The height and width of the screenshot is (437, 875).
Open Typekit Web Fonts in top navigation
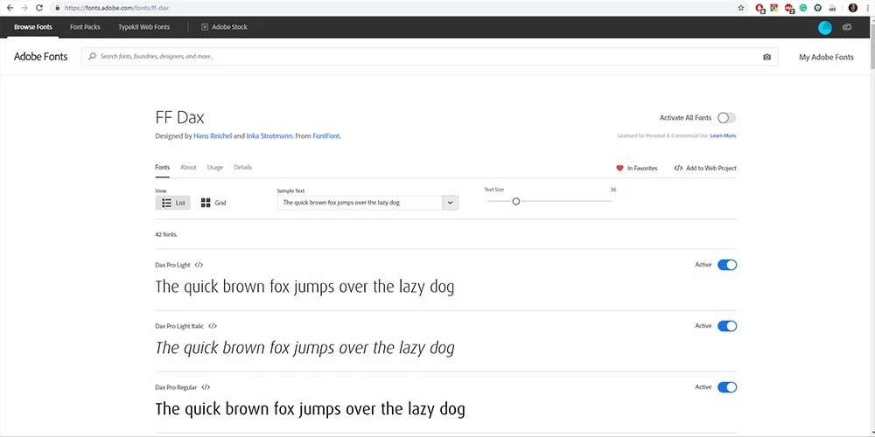coord(144,27)
